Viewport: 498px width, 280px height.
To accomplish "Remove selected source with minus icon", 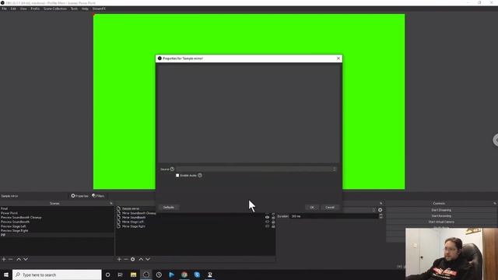I will coord(126,259).
